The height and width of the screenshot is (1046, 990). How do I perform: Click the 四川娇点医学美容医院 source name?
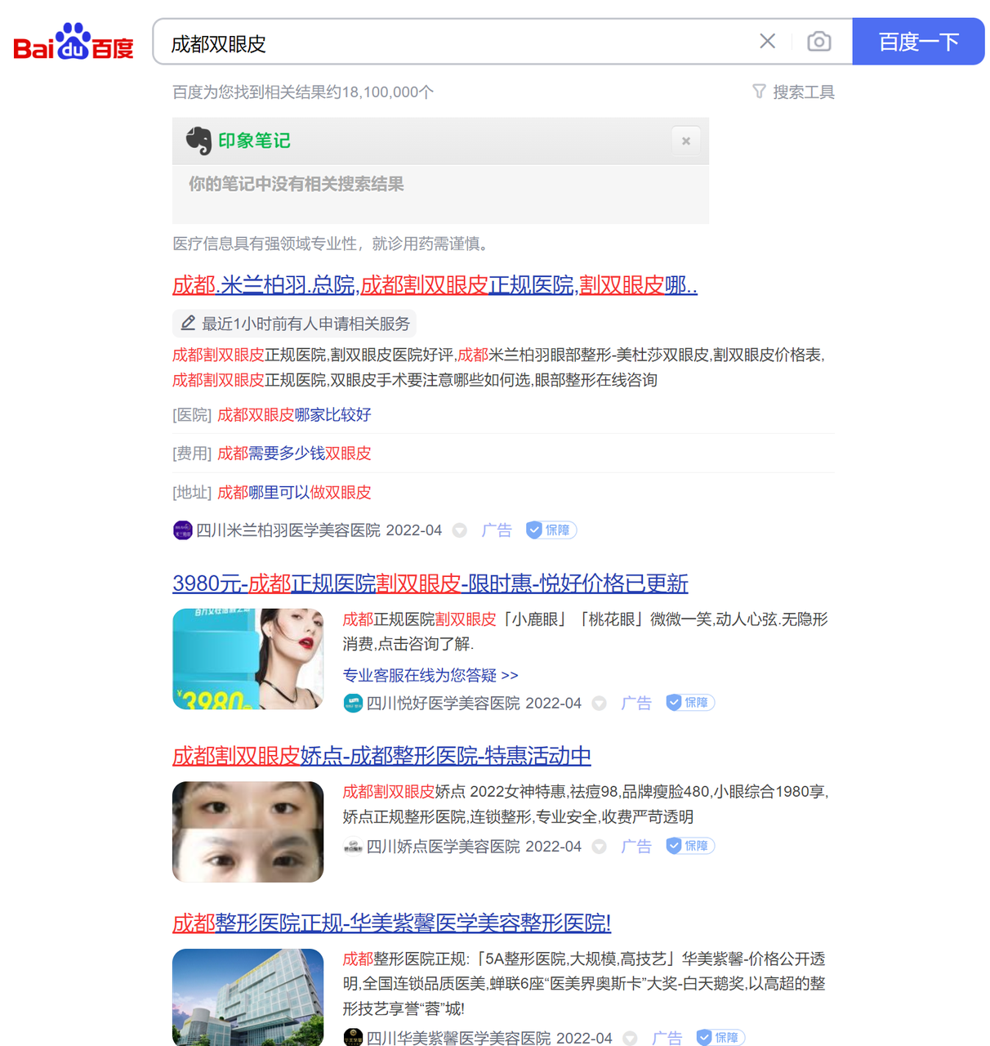pos(444,847)
